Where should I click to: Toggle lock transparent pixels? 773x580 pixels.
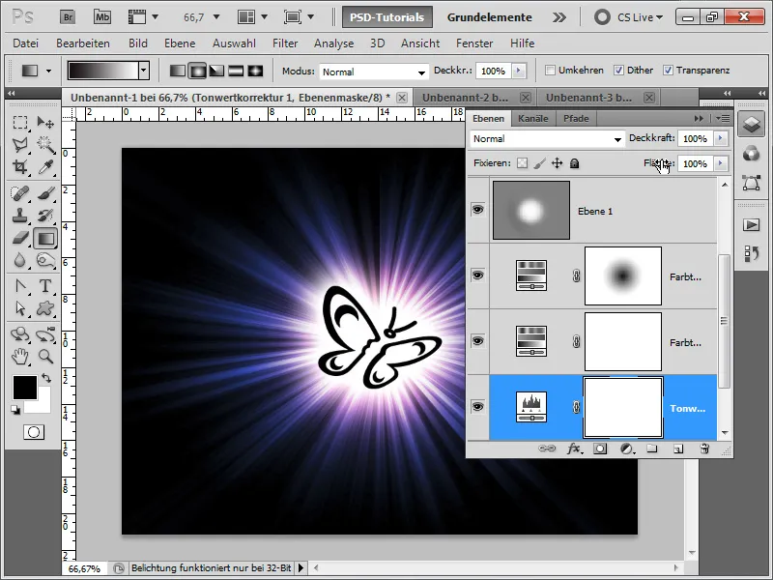click(522, 163)
